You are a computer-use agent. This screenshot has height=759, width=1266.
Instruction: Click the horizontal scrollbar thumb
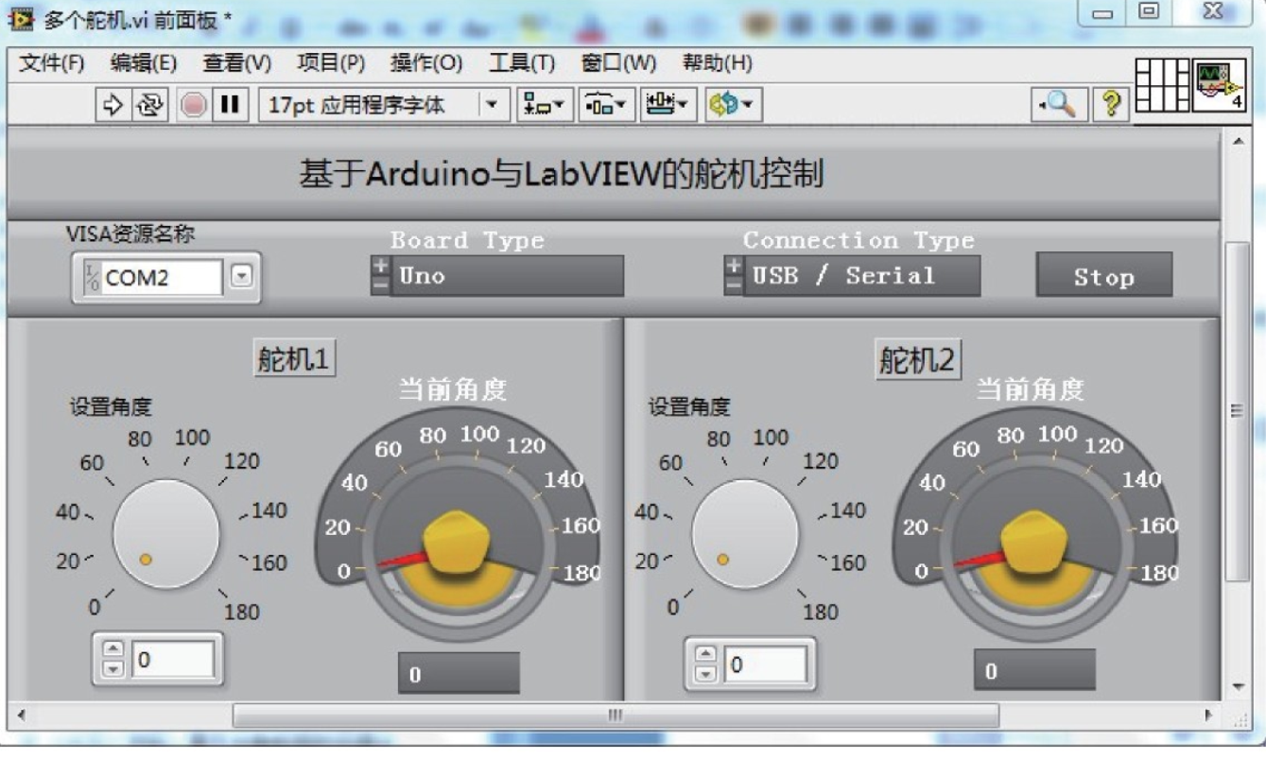click(x=616, y=715)
